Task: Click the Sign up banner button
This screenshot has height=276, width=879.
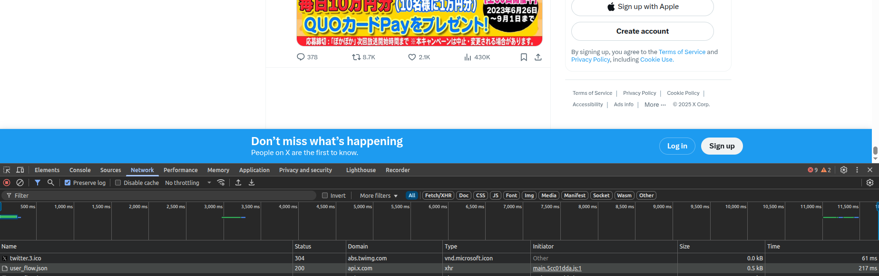Action: coord(722,146)
